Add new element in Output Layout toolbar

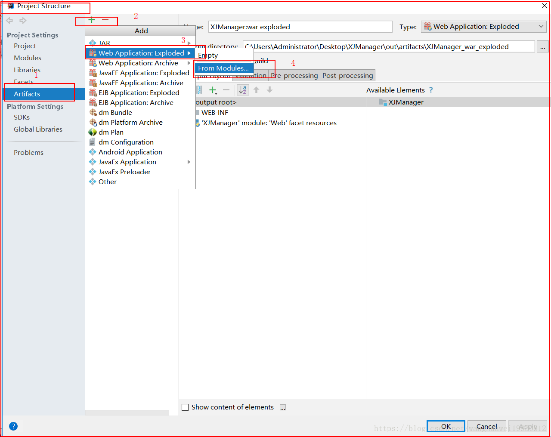click(x=213, y=90)
